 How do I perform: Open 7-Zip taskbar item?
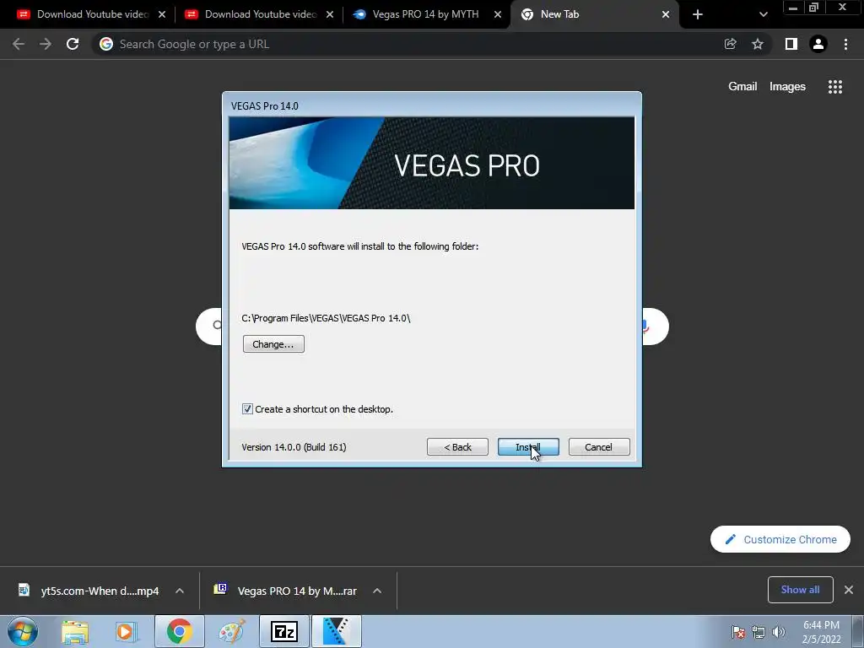(284, 631)
